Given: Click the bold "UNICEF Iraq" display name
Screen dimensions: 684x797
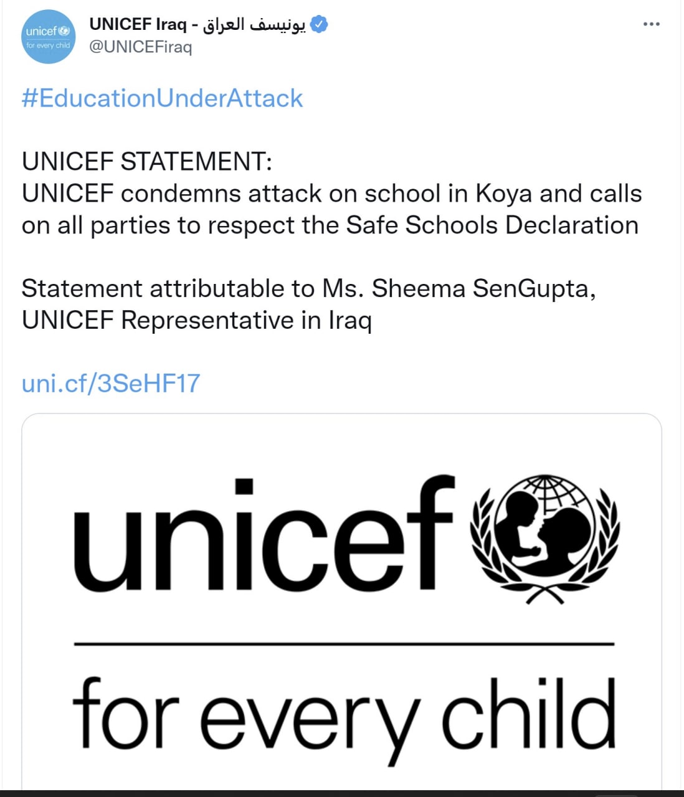Looking at the screenshot, I should (138, 24).
